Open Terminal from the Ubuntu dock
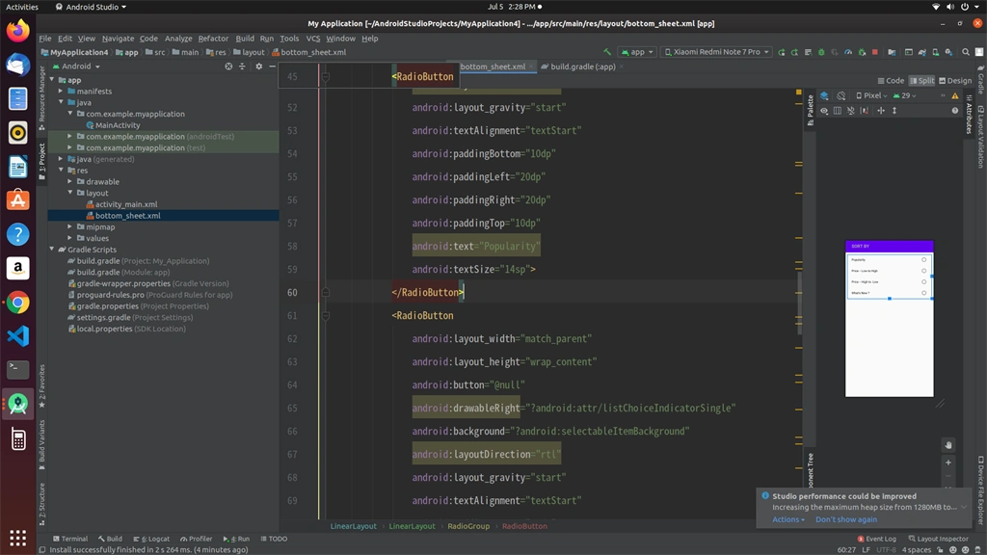 (17, 370)
